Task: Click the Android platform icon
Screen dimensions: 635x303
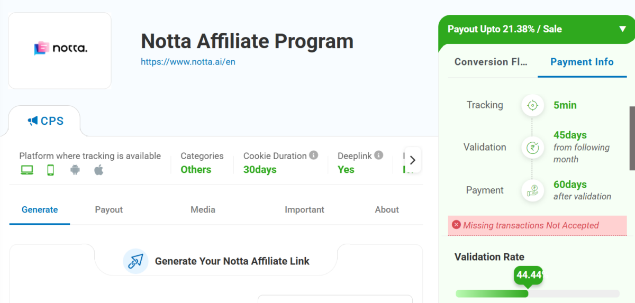Action: tap(75, 170)
